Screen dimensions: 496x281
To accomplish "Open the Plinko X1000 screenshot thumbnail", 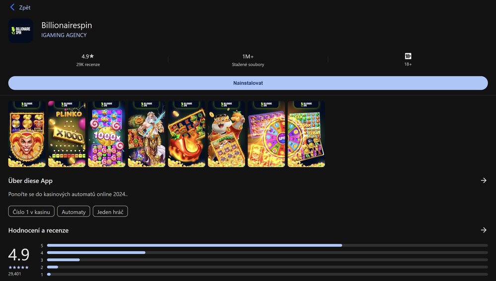I will [x=67, y=134].
